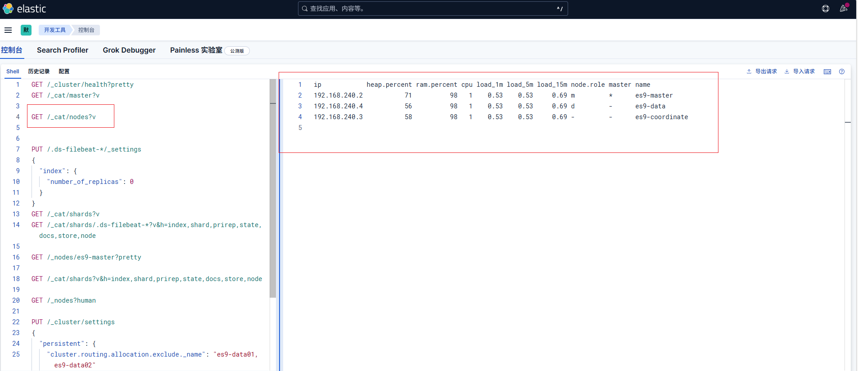Select the Shell sub-tab
The image size is (858, 371).
(x=13, y=72)
